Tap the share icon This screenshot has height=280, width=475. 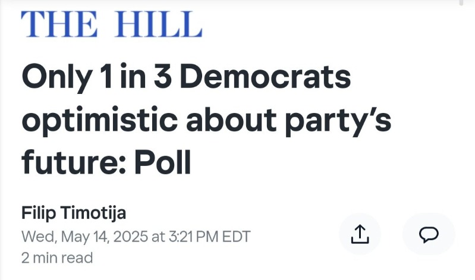359,235
